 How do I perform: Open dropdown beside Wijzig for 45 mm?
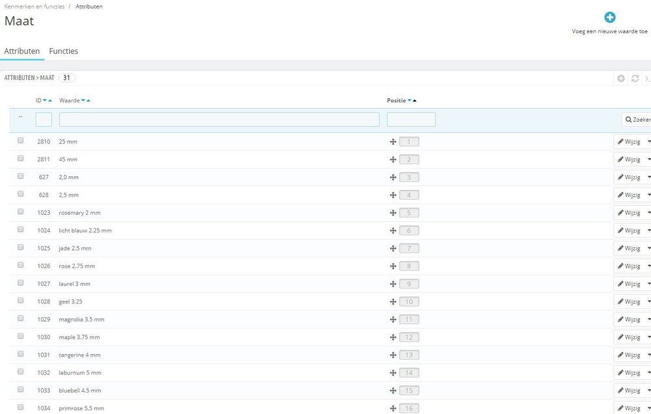(x=648, y=159)
